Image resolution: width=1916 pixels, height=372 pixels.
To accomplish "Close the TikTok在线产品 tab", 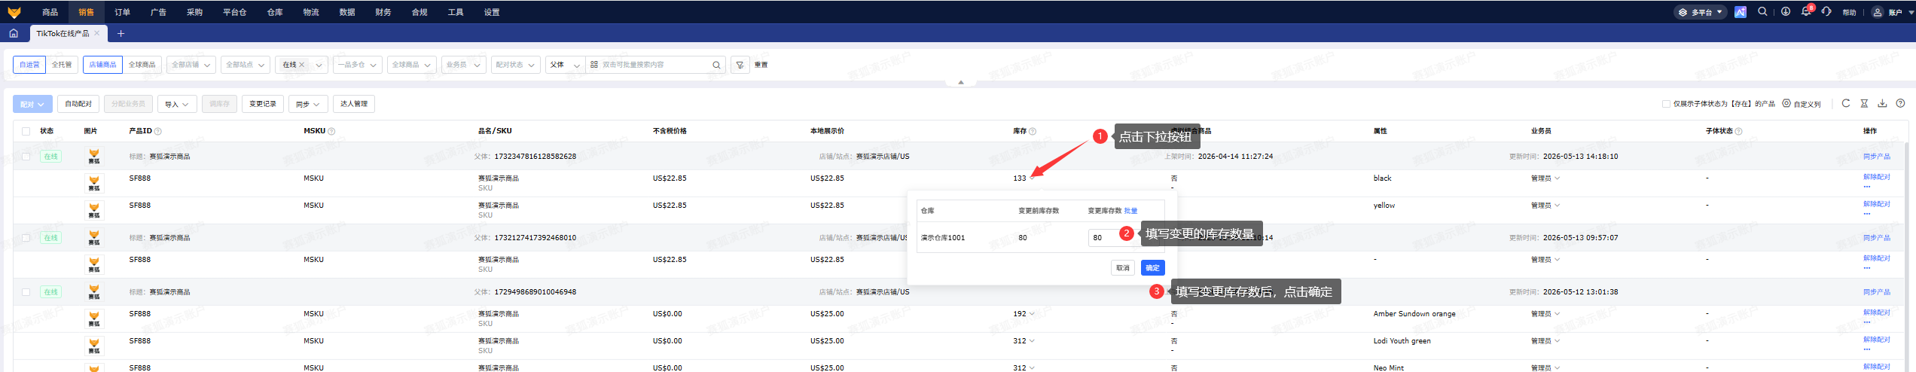I will (x=97, y=33).
